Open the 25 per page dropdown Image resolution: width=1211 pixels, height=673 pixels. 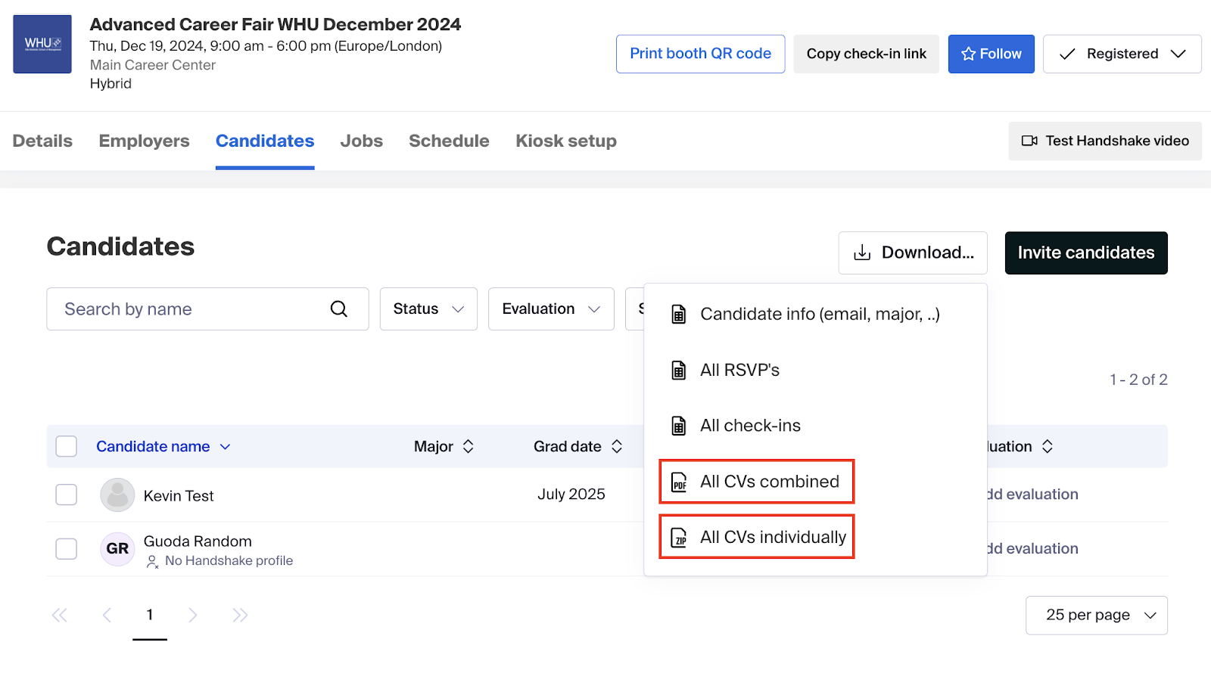coord(1097,616)
